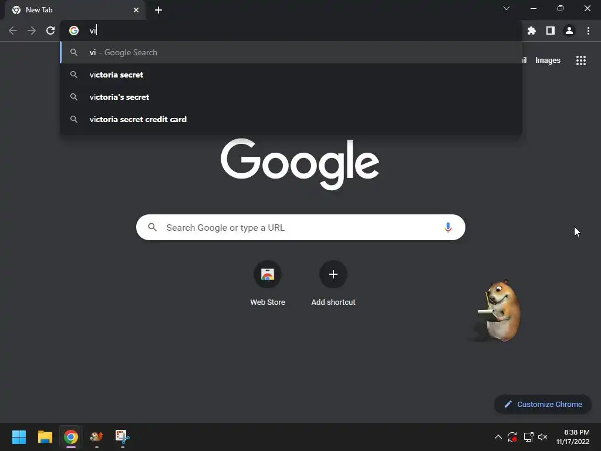Viewport: 601px width, 451px height.
Task: Close the New Tab tab
Action: (136, 10)
